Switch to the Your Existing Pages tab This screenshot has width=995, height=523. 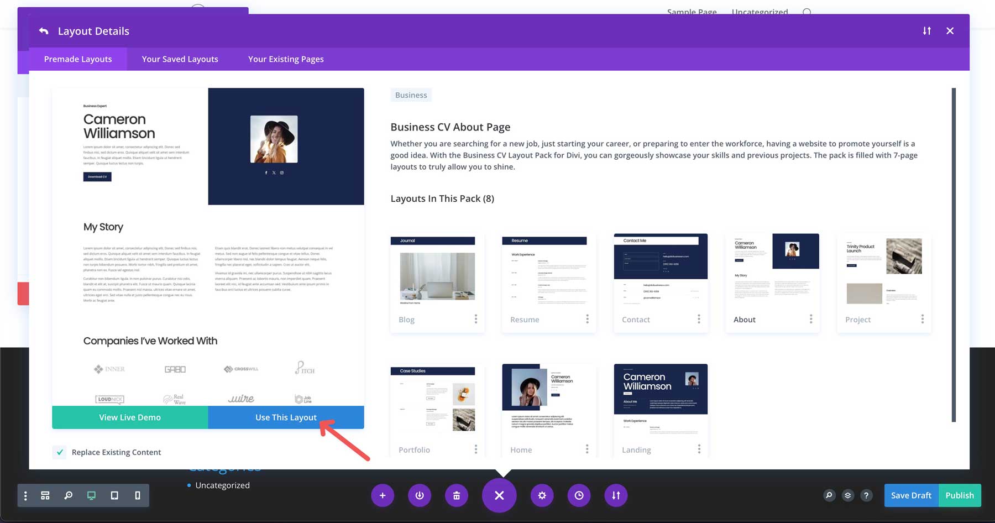tap(286, 59)
